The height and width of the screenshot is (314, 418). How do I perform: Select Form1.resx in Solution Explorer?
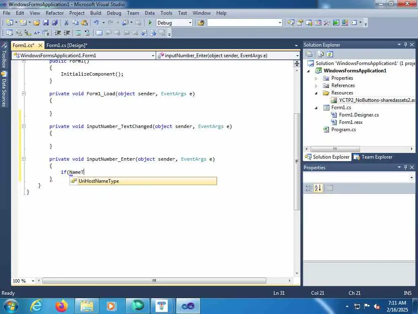351,122
